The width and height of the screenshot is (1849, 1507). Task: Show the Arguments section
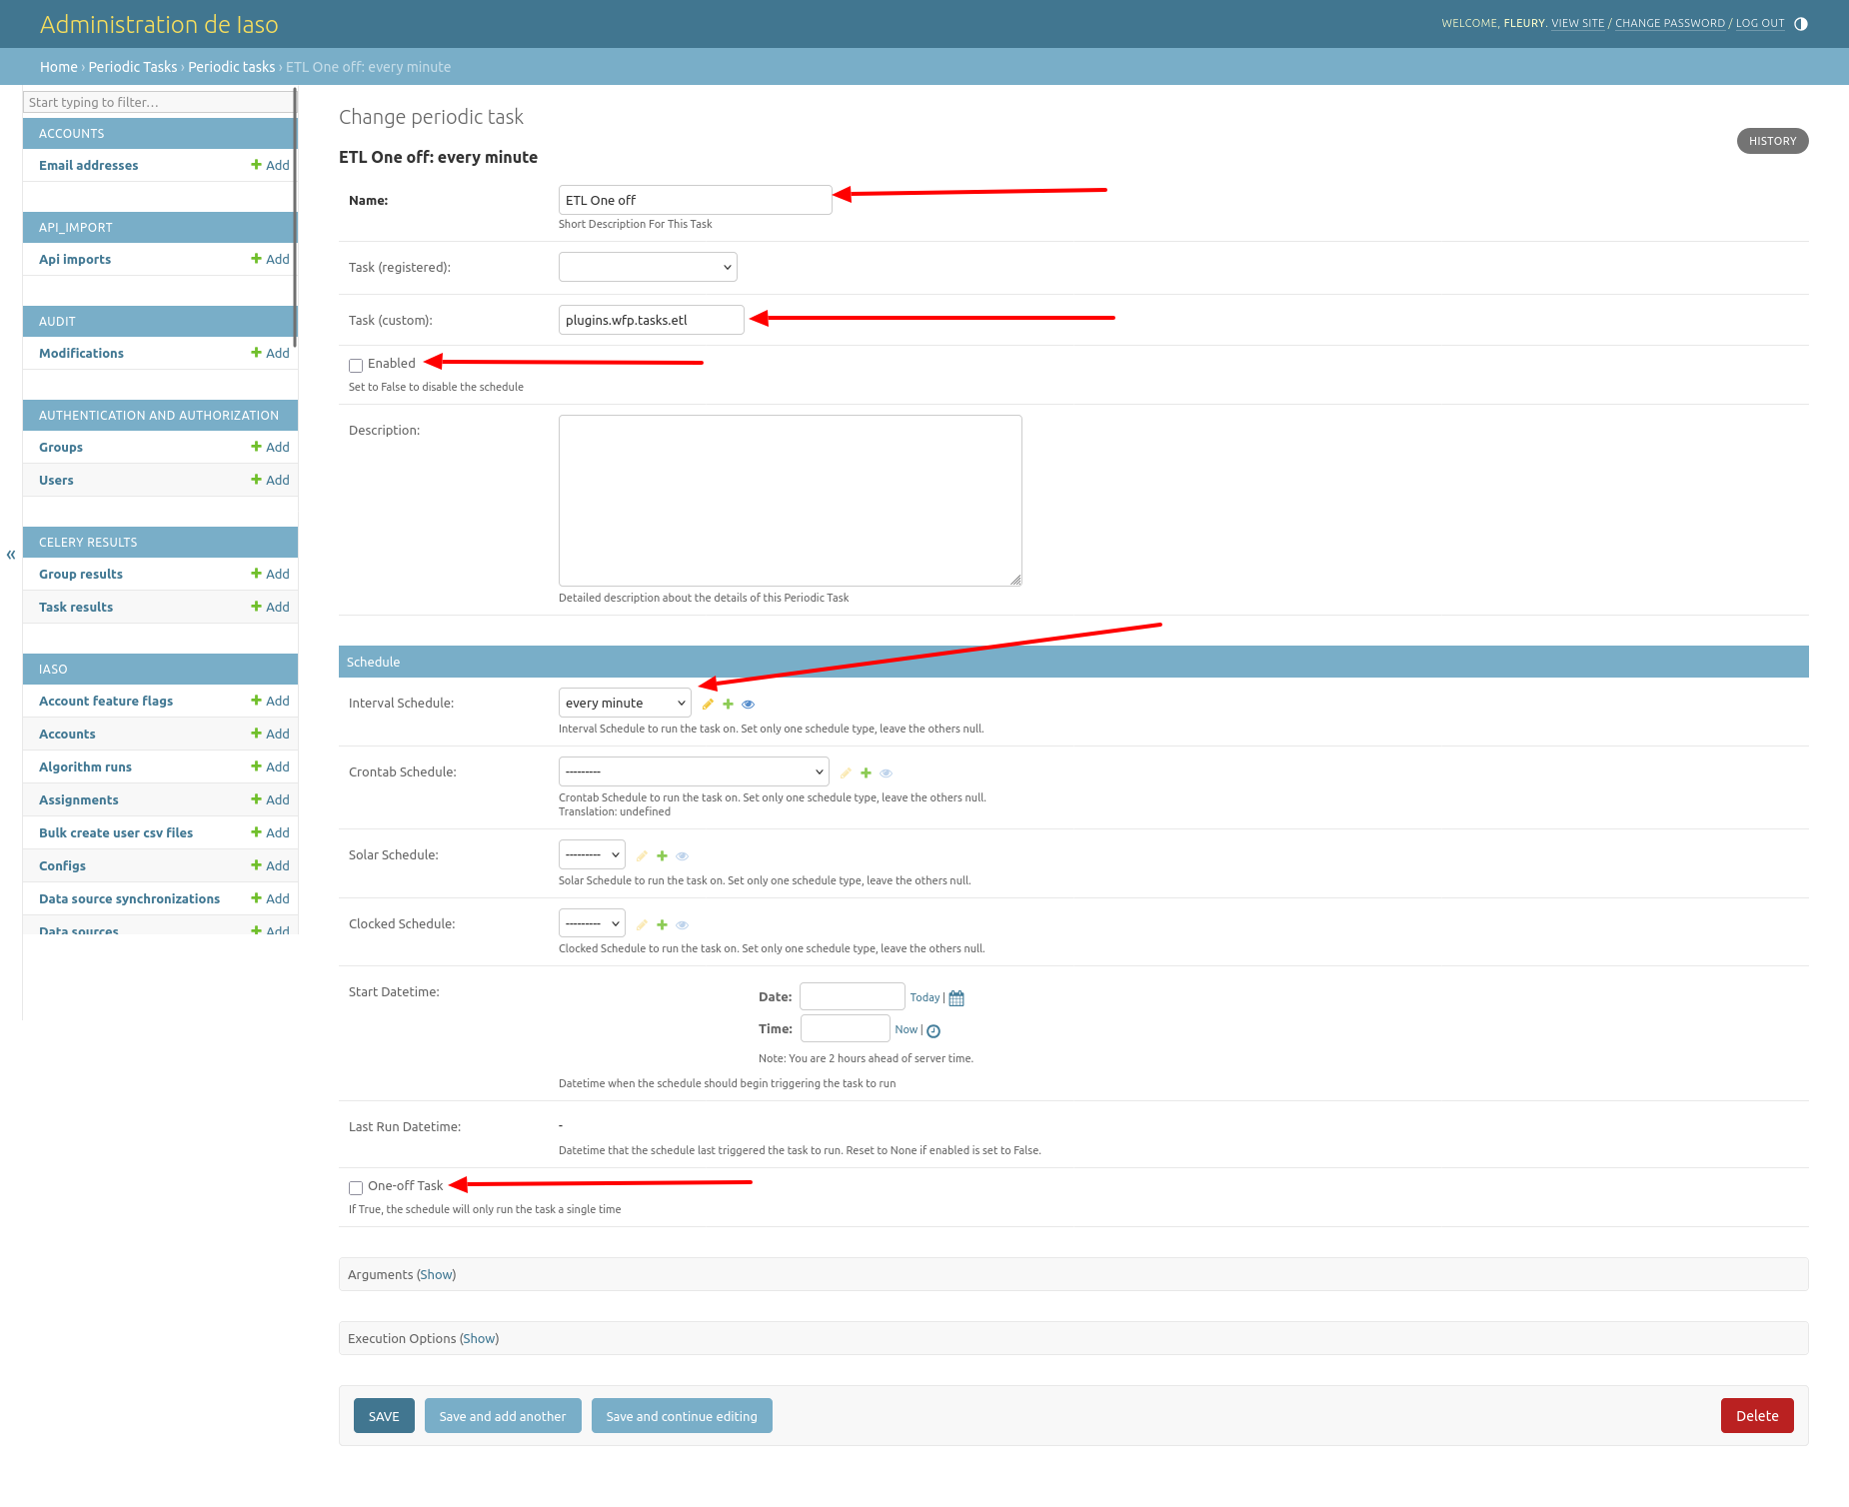[x=436, y=1274]
